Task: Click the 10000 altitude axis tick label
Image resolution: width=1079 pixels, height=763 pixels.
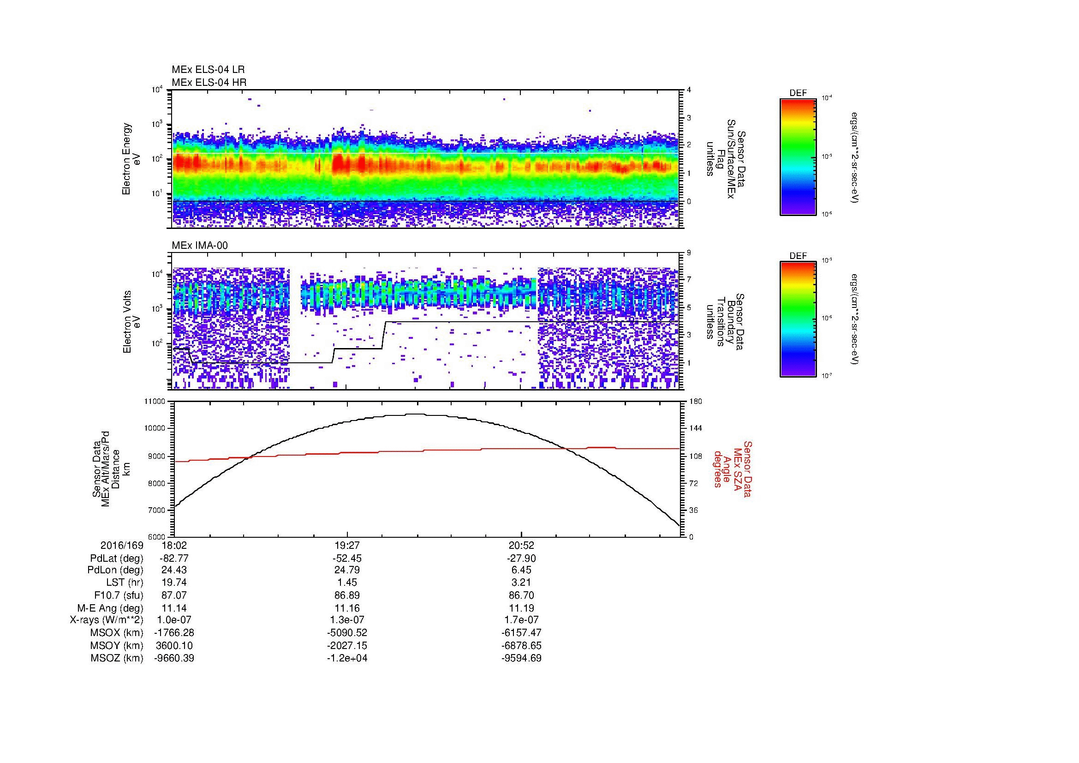Action: [x=155, y=428]
